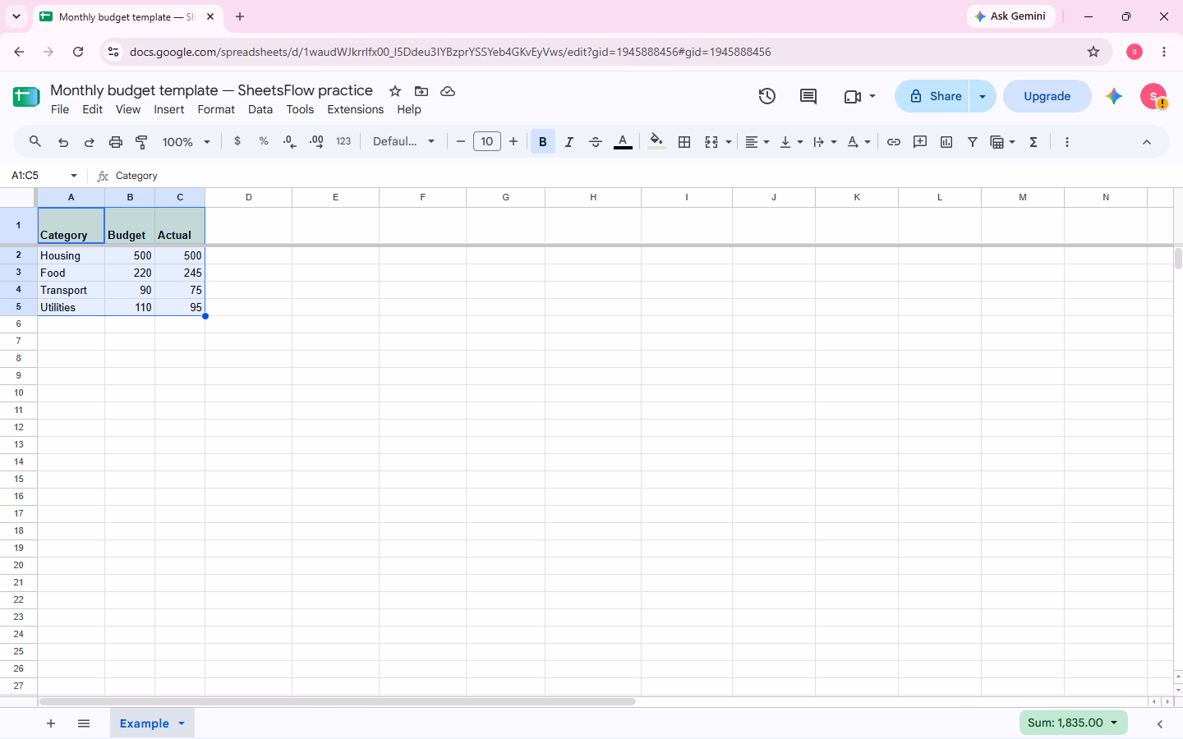Print the spreadsheet using printer icon
1183x739 pixels.
(116, 142)
